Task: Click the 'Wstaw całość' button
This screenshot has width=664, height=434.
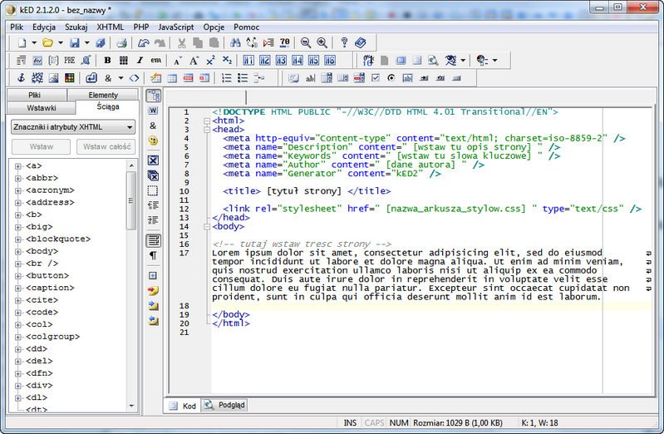Action: coord(106,147)
